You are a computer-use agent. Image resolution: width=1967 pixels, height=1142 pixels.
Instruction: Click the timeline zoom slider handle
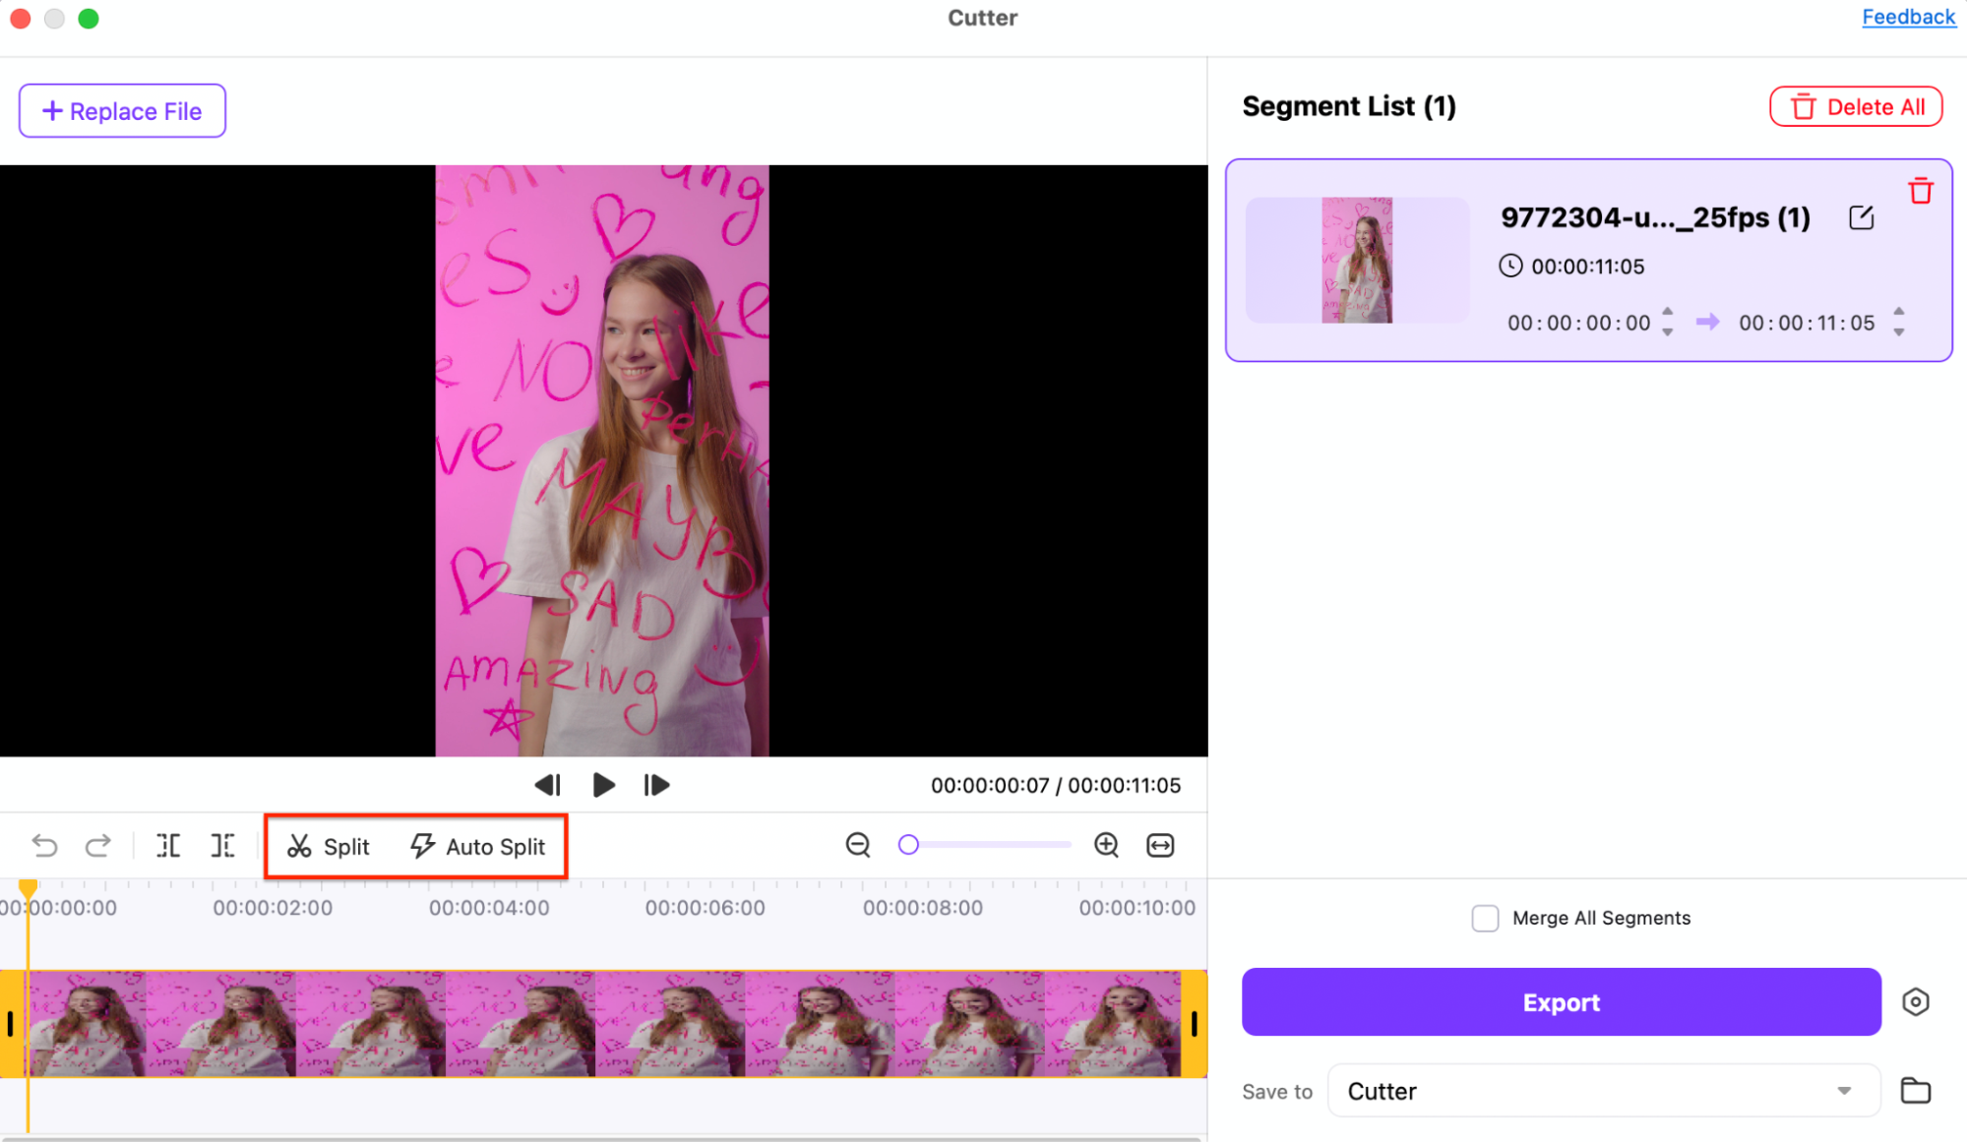[x=908, y=845]
